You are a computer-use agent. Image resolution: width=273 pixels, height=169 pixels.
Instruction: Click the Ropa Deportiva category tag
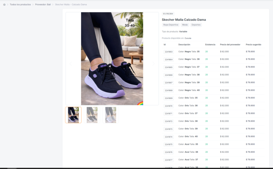click(x=171, y=25)
